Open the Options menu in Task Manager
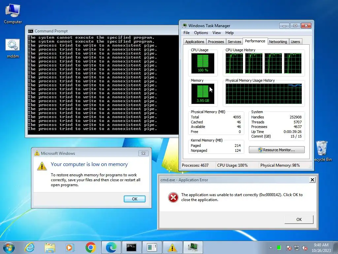The image size is (338, 254). click(x=201, y=33)
